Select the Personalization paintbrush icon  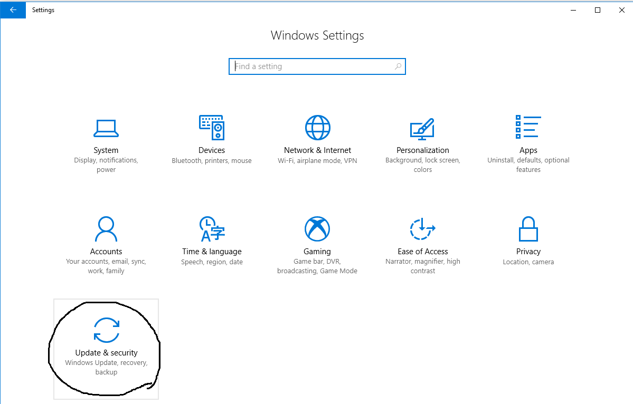click(x=422, y=129)
